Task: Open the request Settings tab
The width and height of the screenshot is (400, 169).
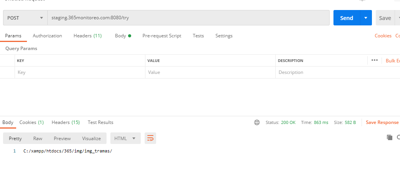Action: [224, 36]
